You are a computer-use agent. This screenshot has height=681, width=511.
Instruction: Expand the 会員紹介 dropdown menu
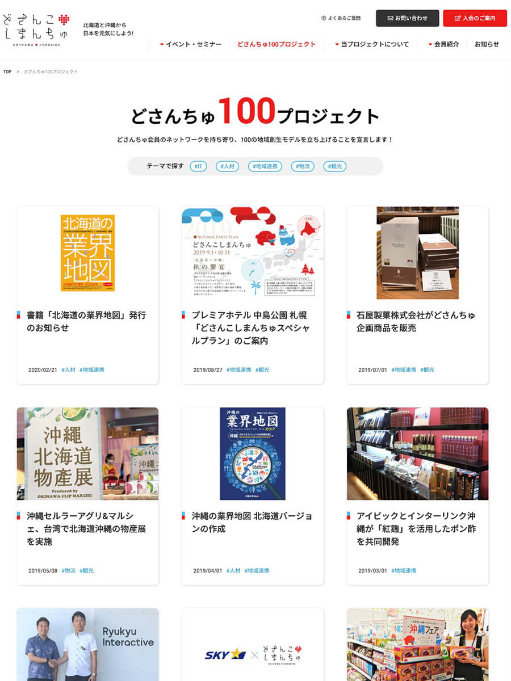443,44
